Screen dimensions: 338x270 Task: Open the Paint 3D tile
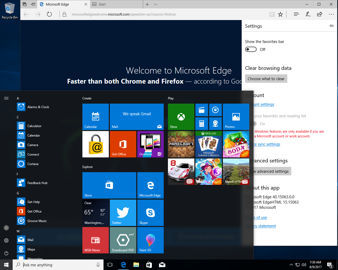pyautogui.click(x=151, y=240)
